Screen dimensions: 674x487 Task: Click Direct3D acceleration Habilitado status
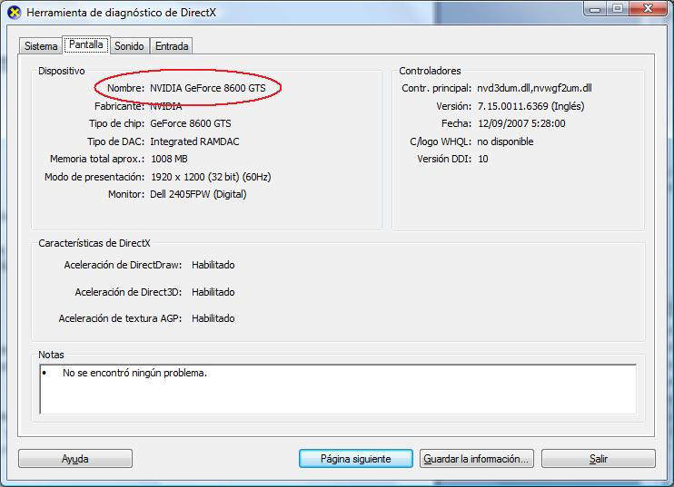[x=213, y=292]
